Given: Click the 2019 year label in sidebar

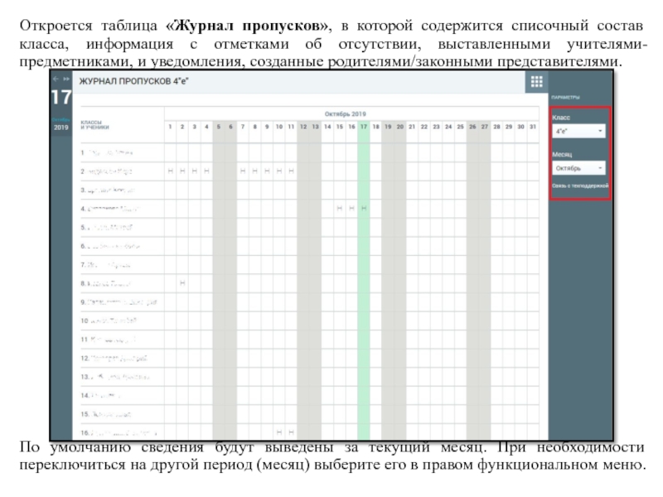Looking at the screenshot, I should [x=60, y=128].
